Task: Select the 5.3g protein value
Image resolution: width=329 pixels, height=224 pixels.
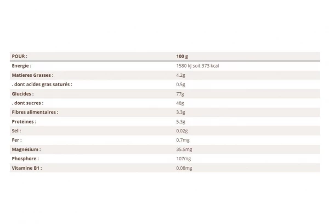Action: click(181, 121)
